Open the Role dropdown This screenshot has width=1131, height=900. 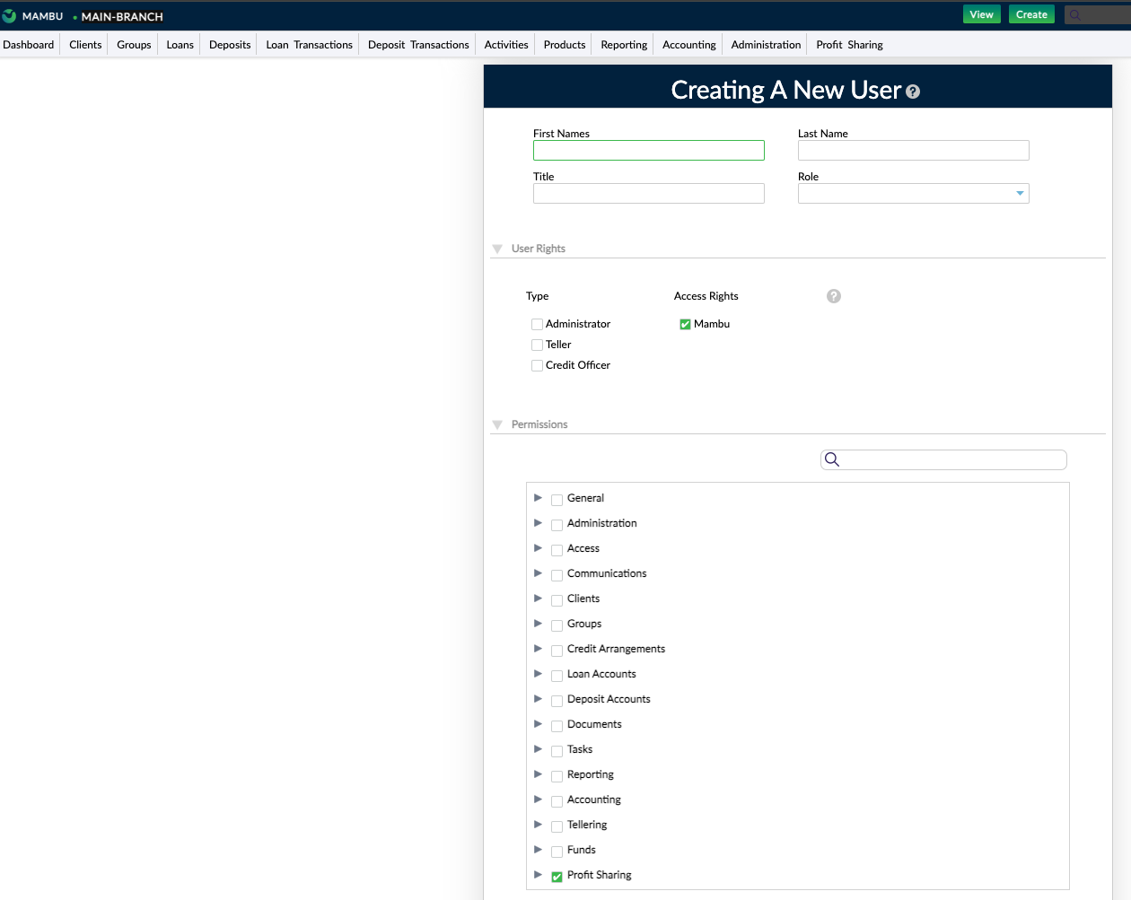[x=1020, y=193]
